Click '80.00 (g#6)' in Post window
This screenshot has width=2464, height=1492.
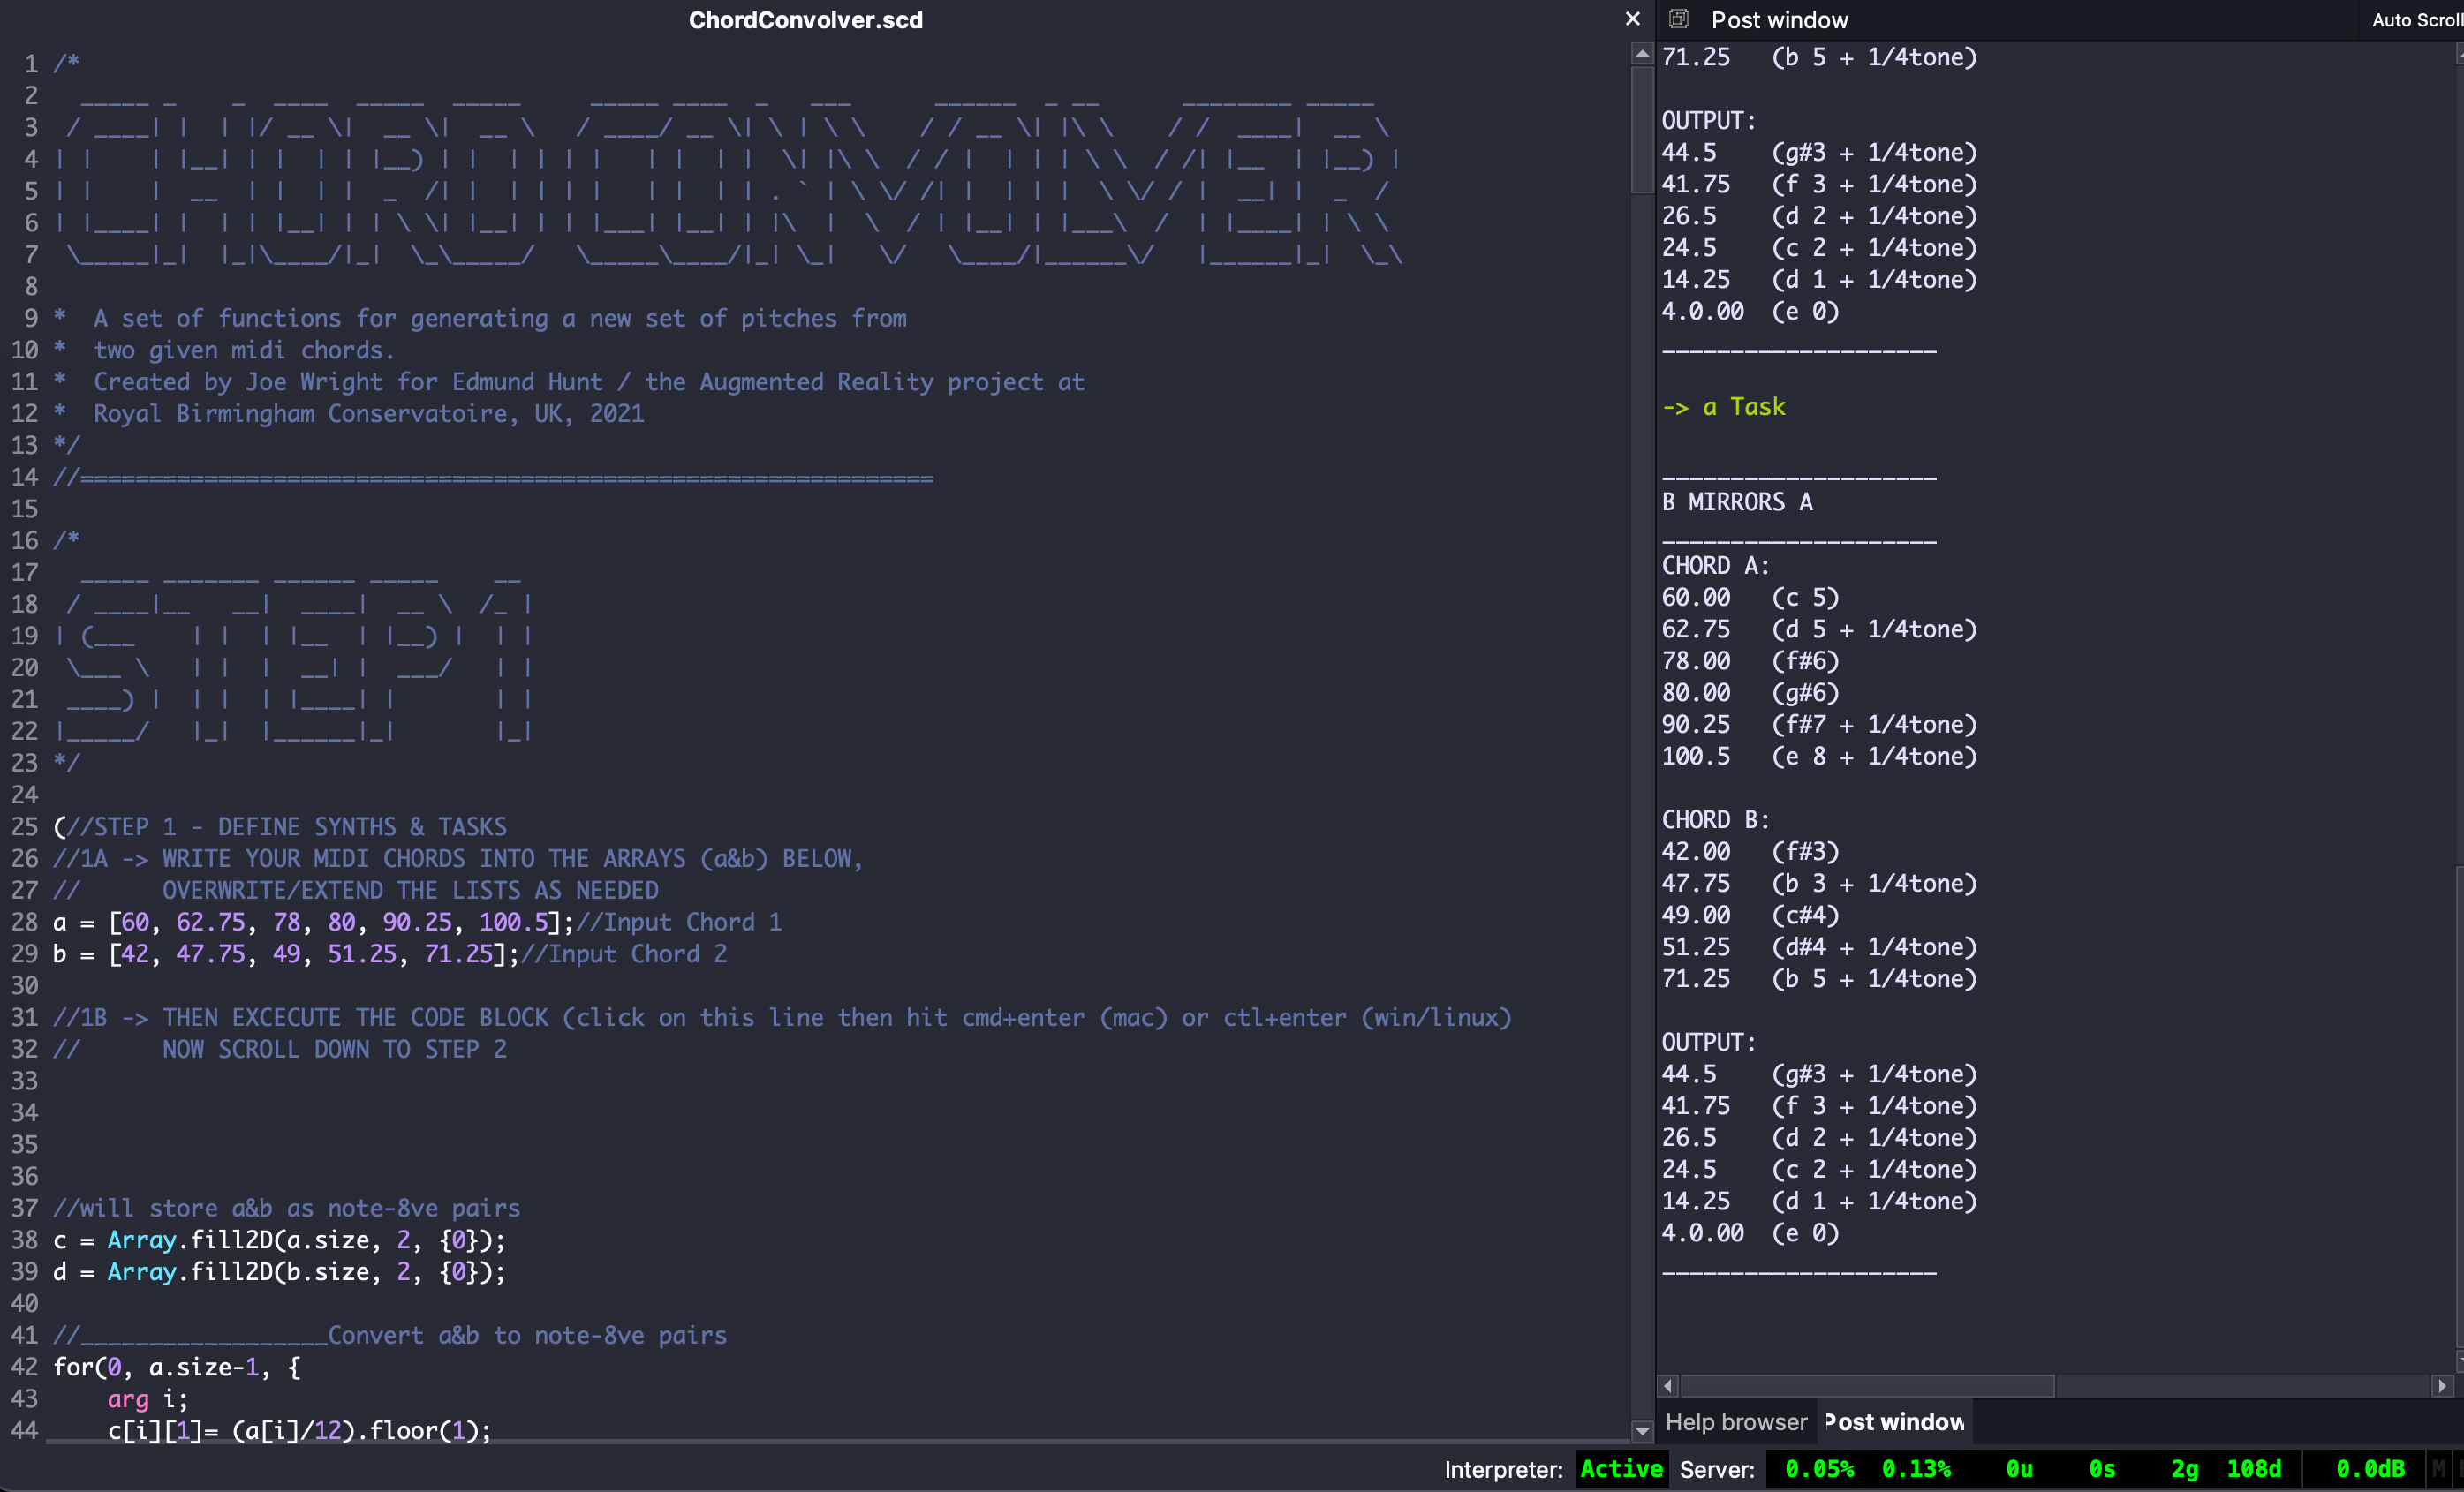pos(1750,692)
